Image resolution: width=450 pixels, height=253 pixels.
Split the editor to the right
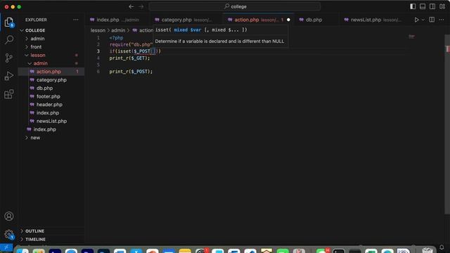click(x=432, y=20)
